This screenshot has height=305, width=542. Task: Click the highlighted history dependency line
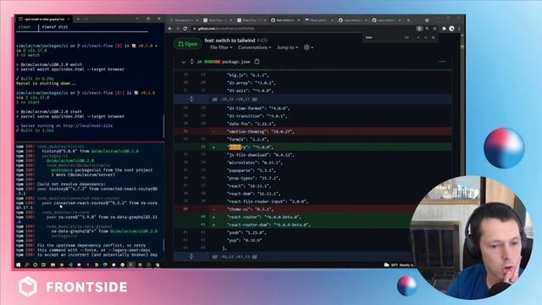312,147
